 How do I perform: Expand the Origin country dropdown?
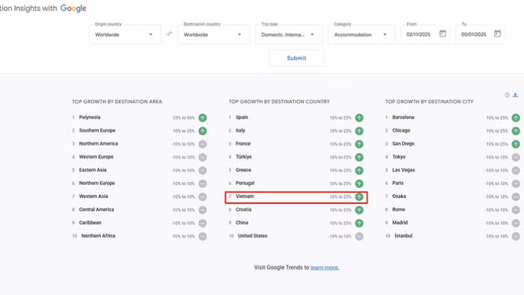point(124,34)
